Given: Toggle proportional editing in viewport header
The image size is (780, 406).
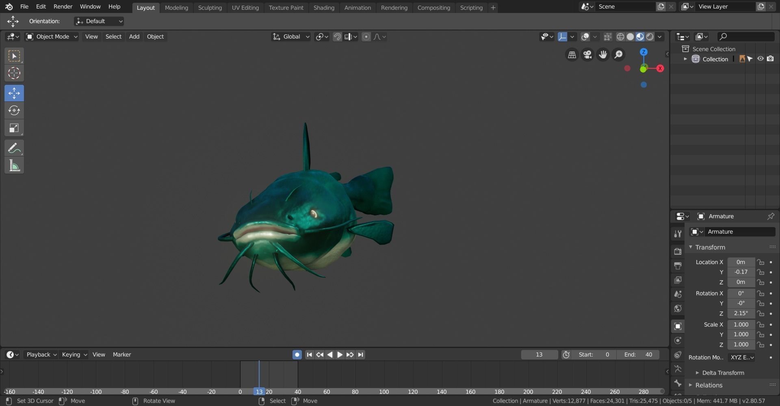Looking at the screenshot, I should pos(366,37).
